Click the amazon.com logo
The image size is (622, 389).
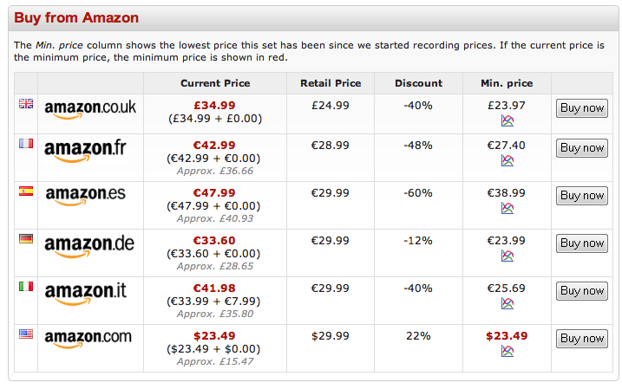(88, 340)
